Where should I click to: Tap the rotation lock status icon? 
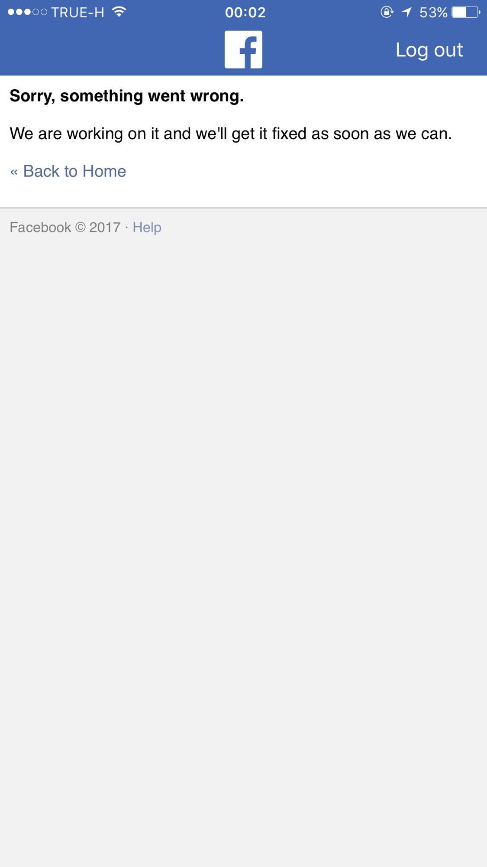click(387, 12)
